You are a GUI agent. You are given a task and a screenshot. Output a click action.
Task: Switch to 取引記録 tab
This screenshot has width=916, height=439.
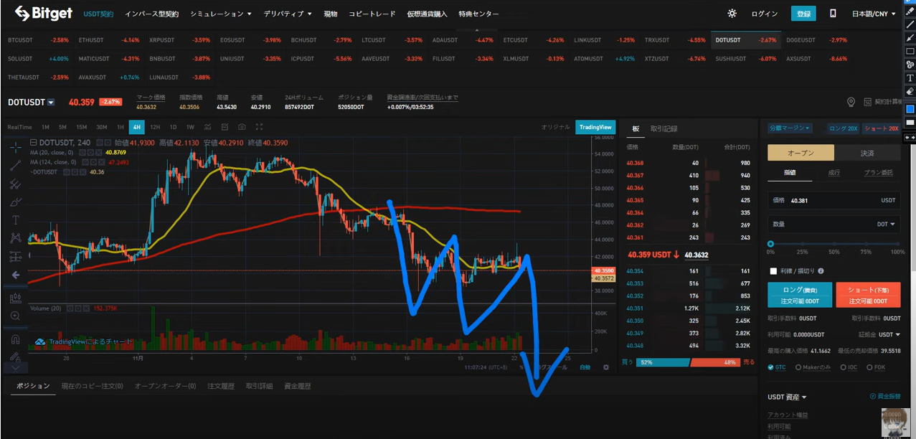click(x=664, y=128)
